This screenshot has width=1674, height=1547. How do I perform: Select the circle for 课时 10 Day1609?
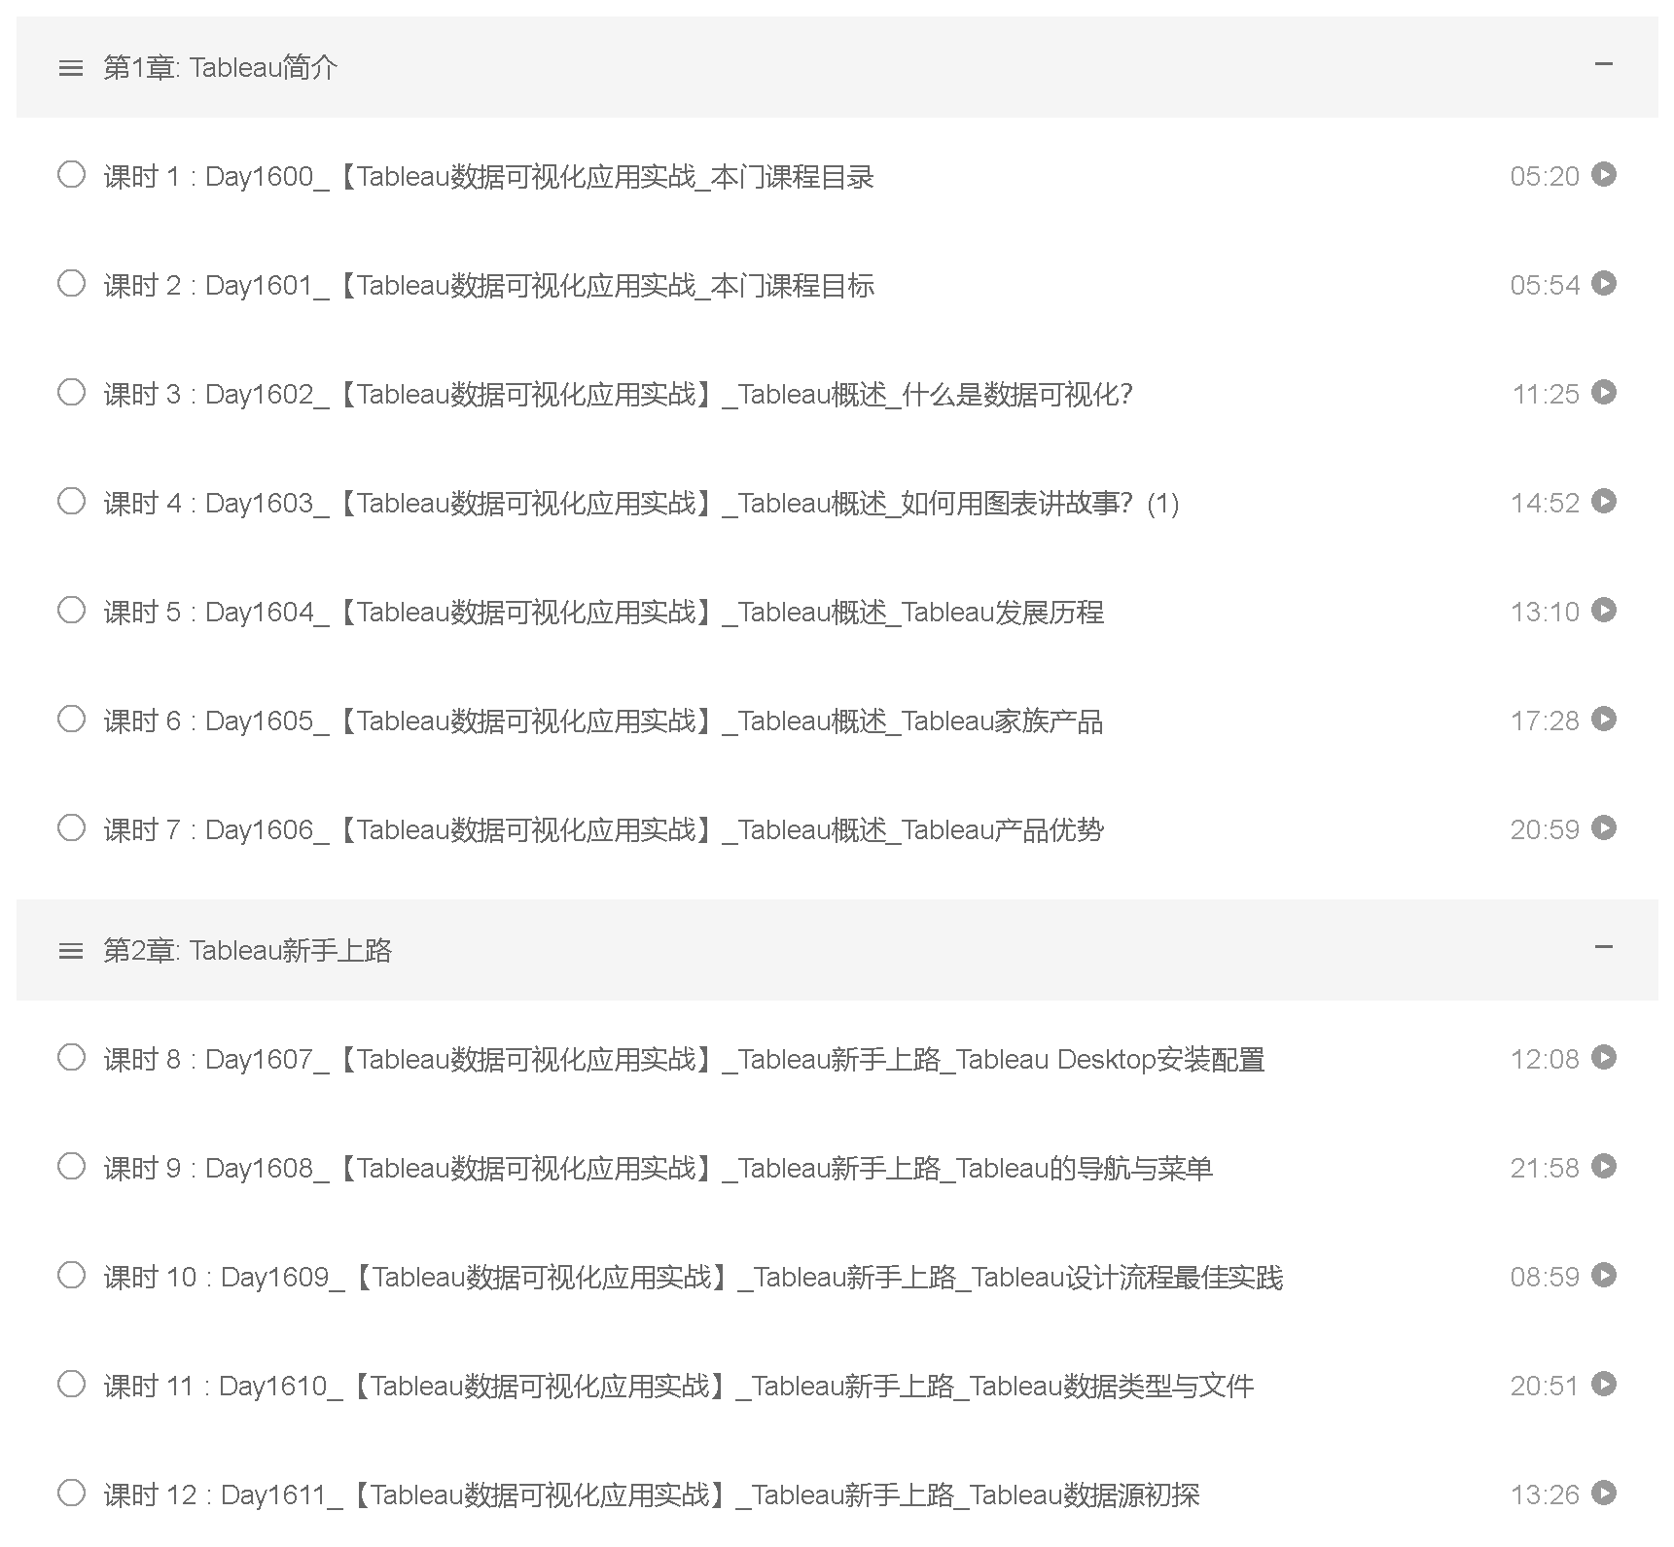coord(71,1276)
